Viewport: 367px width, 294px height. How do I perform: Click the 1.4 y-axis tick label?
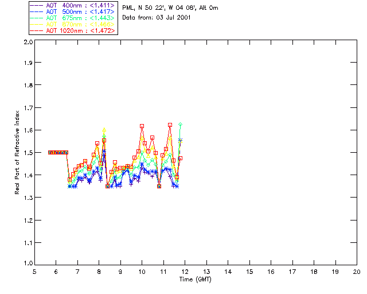coord(28,175)
